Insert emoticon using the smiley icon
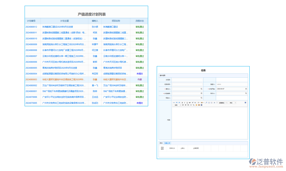This screenshot has width=286, height=171. (196, 105)
